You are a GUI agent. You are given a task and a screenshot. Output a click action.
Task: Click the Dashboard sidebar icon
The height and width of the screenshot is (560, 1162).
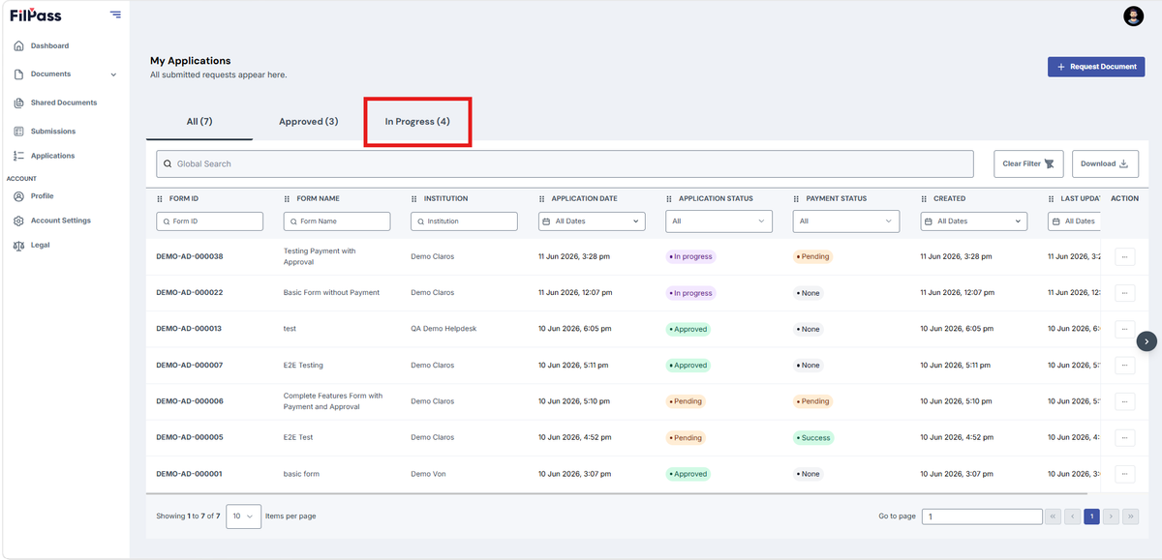(x=18, y=46)
